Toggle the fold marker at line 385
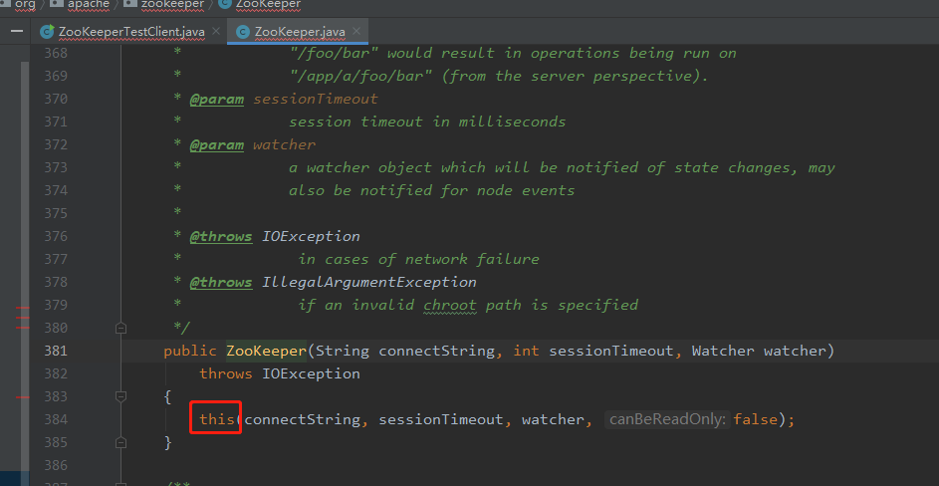Screen dimensions: 939x486 pos(120,442)
